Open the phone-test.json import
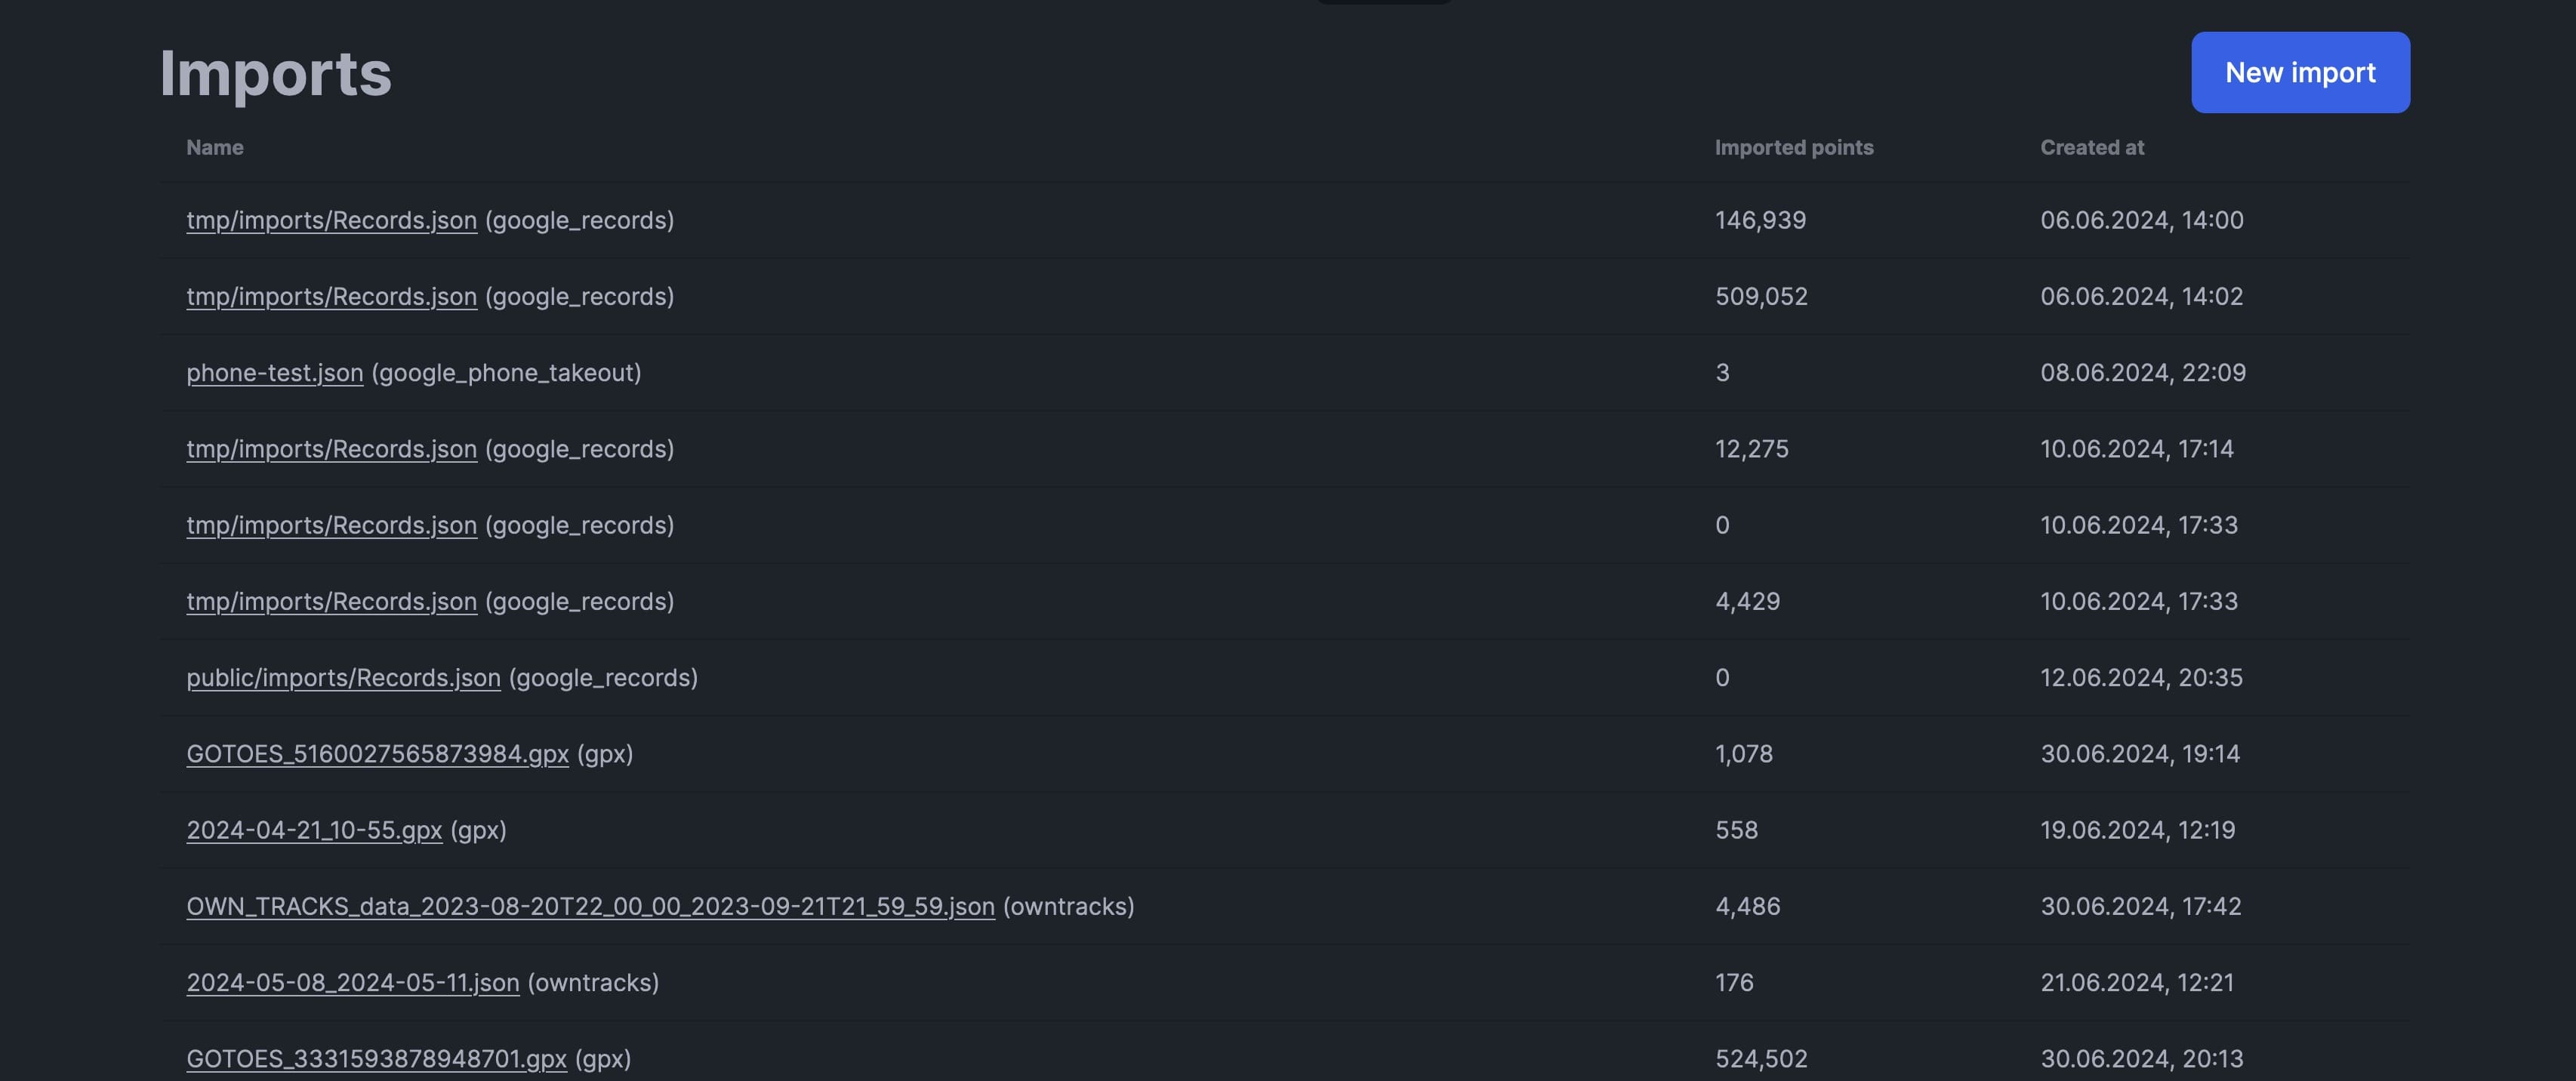This screenshot has width=2576, height=1081. (x=275, y=373)
